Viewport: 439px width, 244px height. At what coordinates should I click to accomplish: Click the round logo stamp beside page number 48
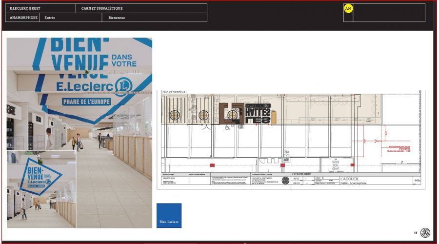pos(425,233)
